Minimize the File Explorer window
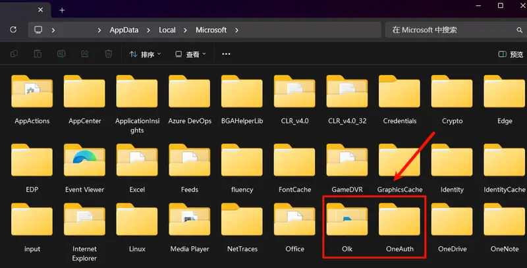 (479, 5)
